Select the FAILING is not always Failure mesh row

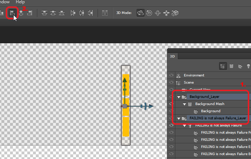tap(213, 125)
